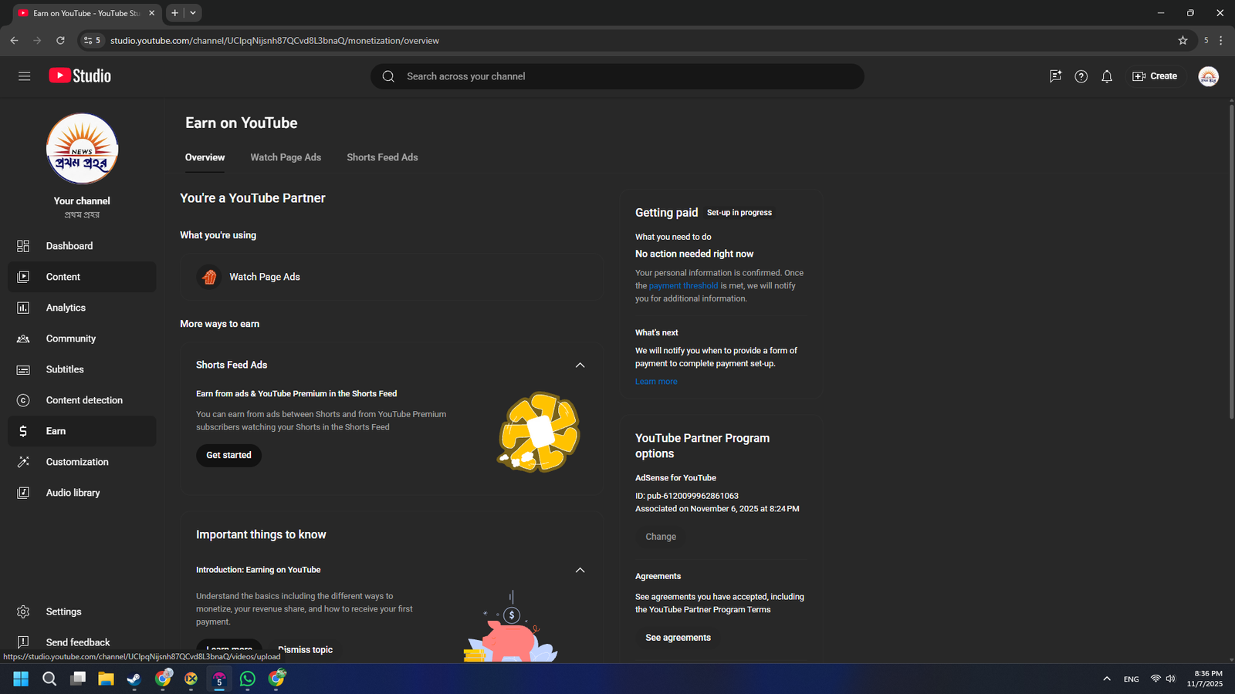Open the account avatar menu
Screen dimensions: 1235x694
1208,76
